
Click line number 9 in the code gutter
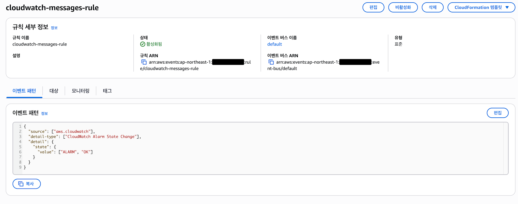(20, 167)
